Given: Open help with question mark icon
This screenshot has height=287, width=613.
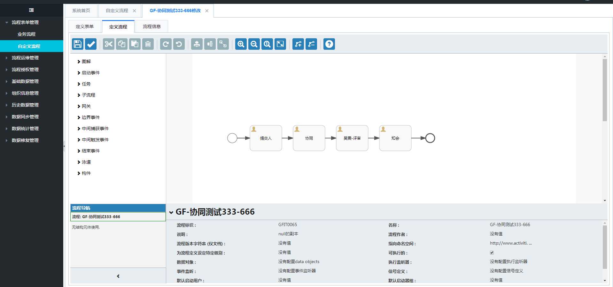Looking at the screenshot, I should 329,44.
